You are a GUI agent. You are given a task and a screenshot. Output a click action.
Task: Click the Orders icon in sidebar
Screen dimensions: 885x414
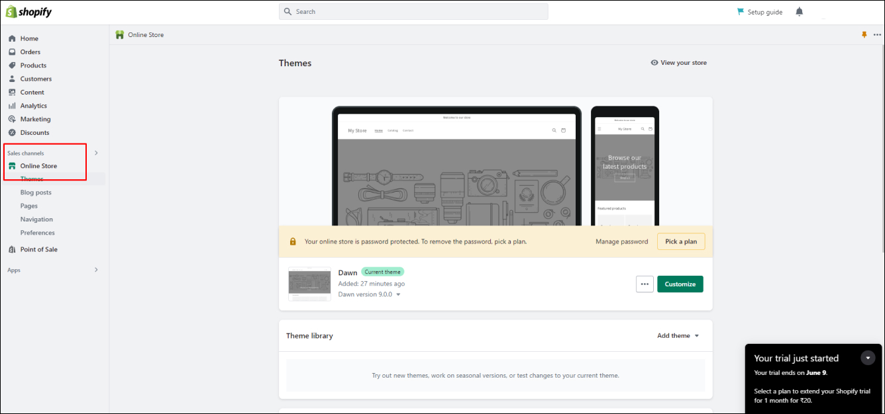12,52
